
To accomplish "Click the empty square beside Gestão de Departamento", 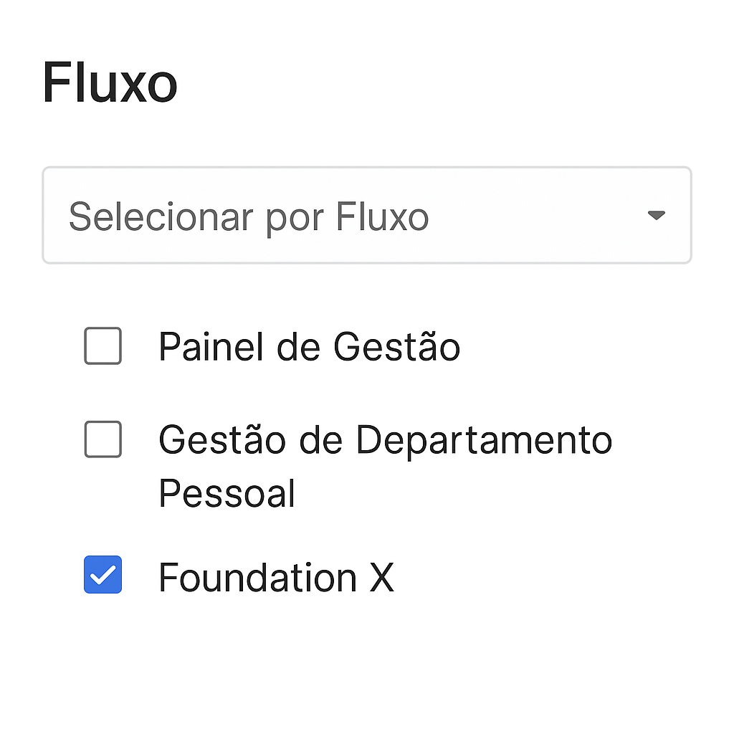I will pyautogui.click(x=103, y=439).
